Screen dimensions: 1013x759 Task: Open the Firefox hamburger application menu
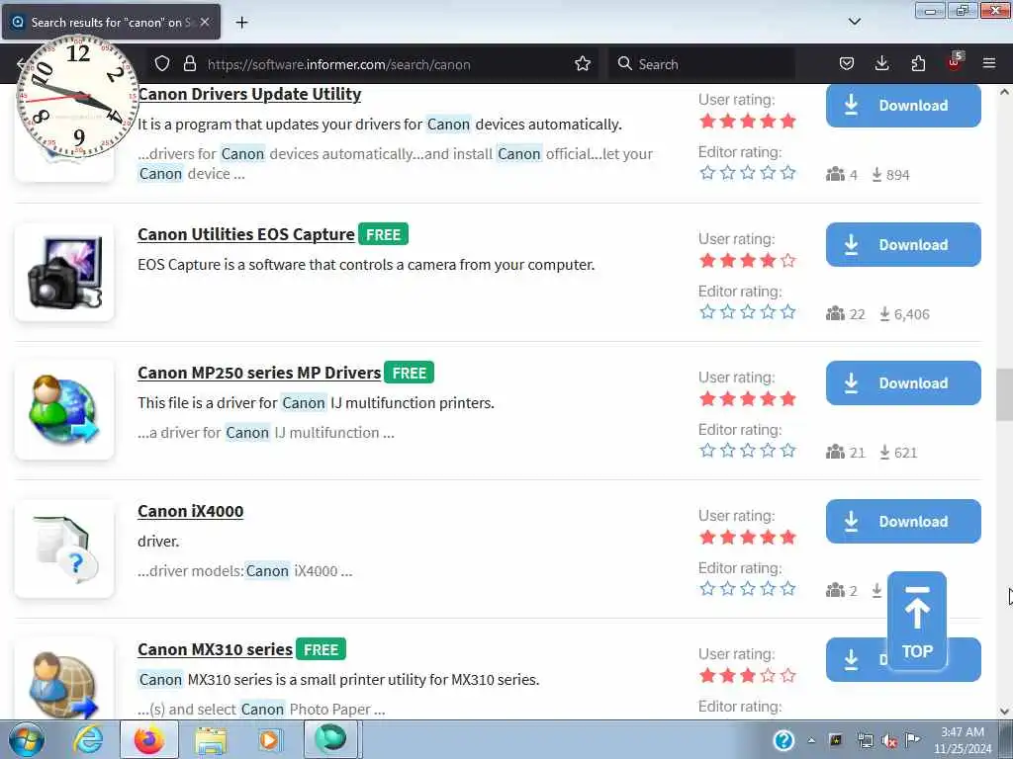[x=989, y=63]
